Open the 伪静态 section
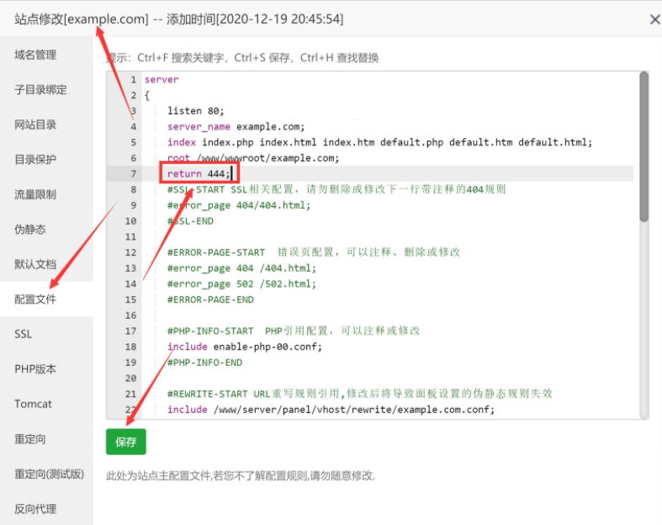The image size is (662, 525). tap(30, 229)
